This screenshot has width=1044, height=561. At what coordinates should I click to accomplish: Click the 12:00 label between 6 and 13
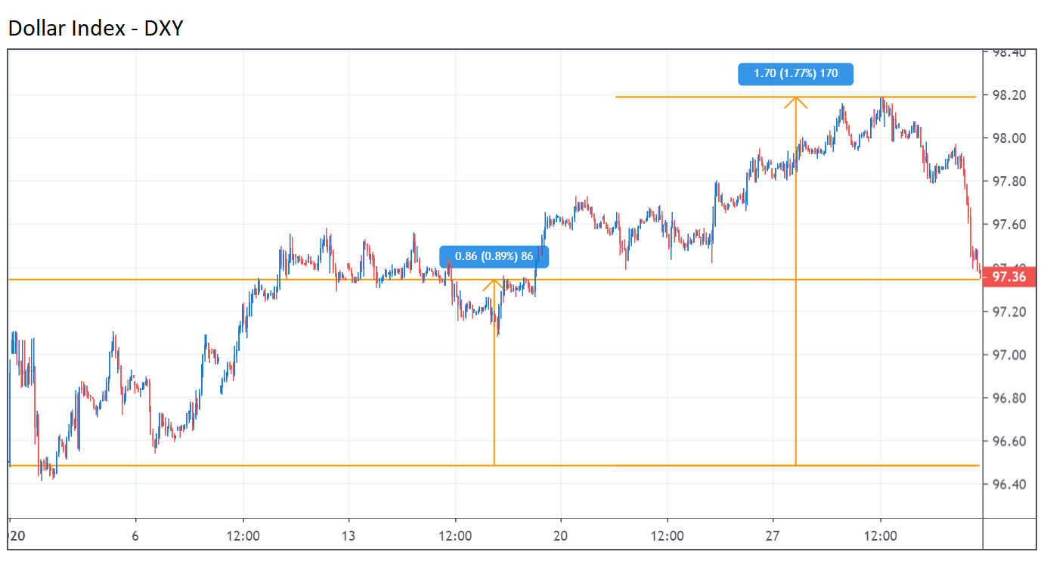coord(243,535)
